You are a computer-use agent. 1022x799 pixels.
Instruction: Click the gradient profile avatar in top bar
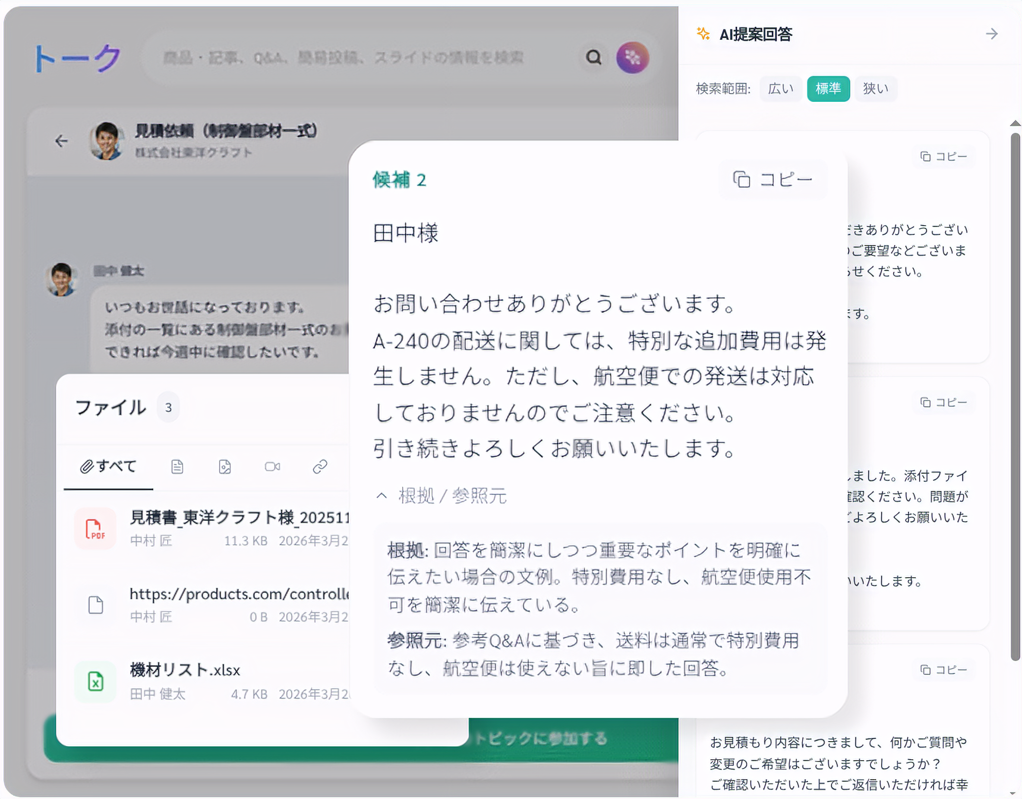pyautogui.click(x=633, y=57)
